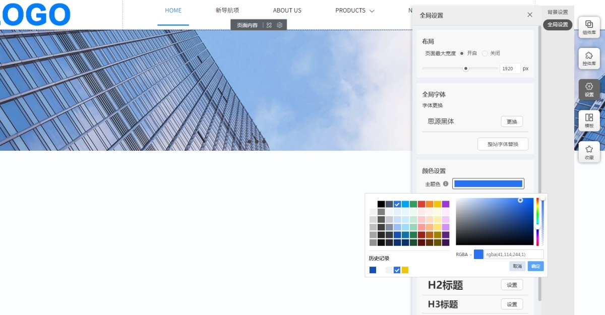The image size is (605, 315).
Task: Click the 确定 button in color picker
Action: (535, 266)
